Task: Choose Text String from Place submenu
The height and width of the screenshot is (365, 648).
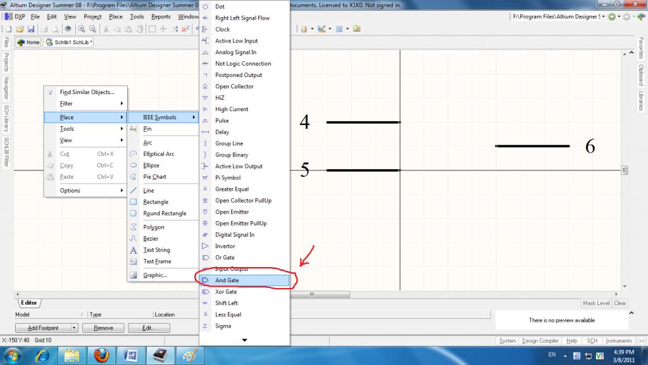Action: point(163,250)
